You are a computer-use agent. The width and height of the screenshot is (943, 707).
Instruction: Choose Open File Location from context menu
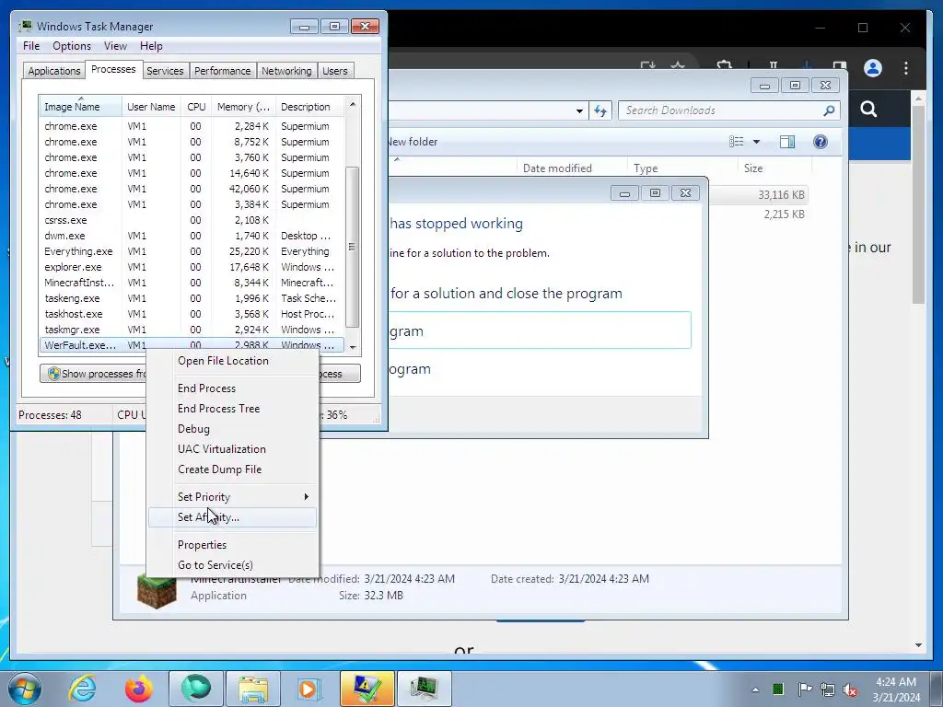tap(233, 361)
